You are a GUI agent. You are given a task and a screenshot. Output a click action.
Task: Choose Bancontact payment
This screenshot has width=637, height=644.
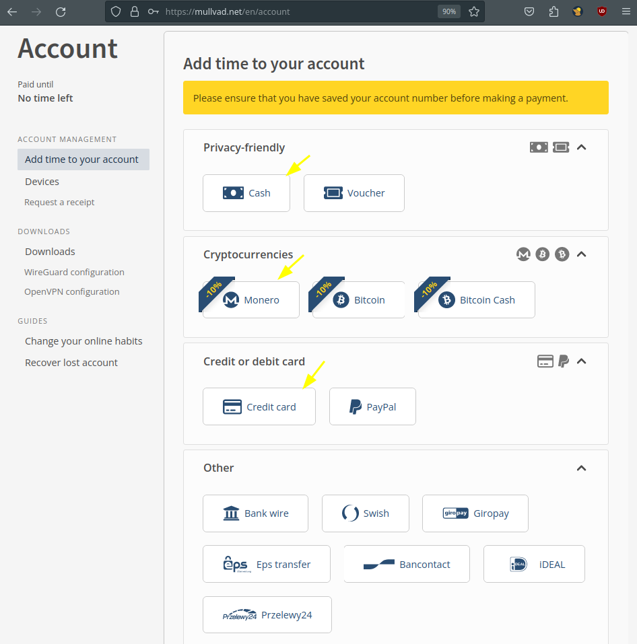click(x=407, y=564)
